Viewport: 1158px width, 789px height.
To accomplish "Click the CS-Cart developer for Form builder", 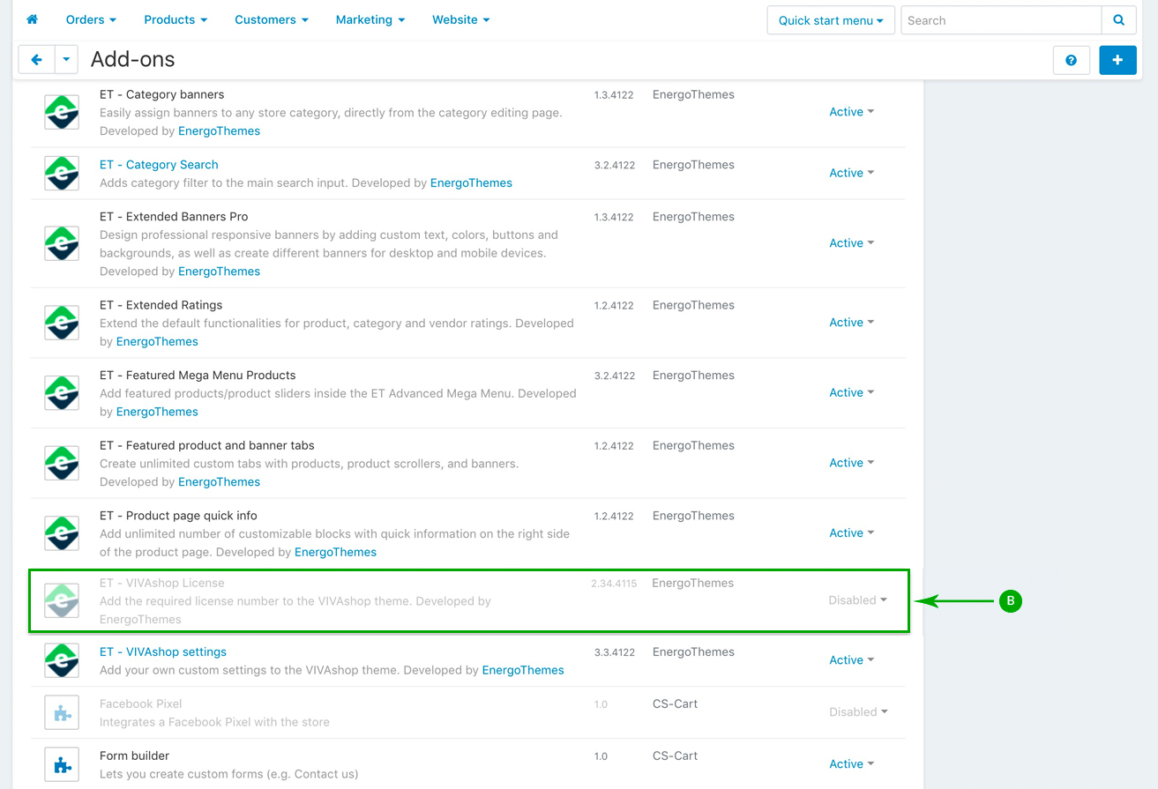I will tap(675, 756).
